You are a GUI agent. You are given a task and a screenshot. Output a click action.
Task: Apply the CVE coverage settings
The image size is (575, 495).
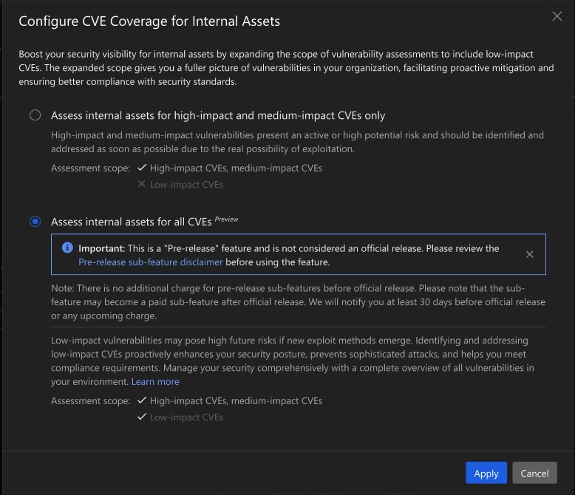(486, 474)
